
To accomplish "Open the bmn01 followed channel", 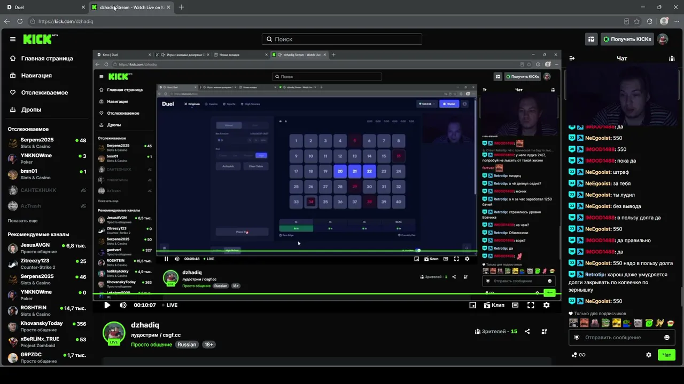I will [46, 174].
